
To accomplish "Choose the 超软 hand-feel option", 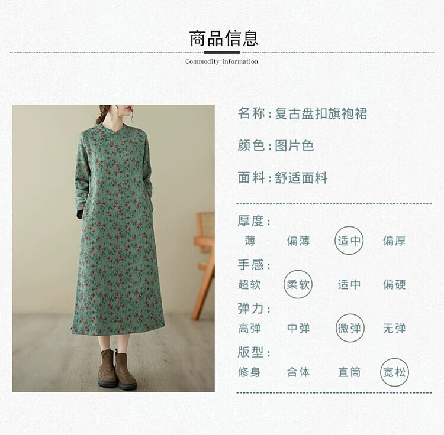I will pyautogui.click(x=249, y=284).
